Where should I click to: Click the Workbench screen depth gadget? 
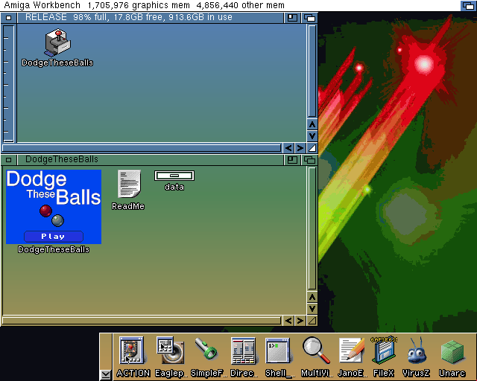pos(468,6)
